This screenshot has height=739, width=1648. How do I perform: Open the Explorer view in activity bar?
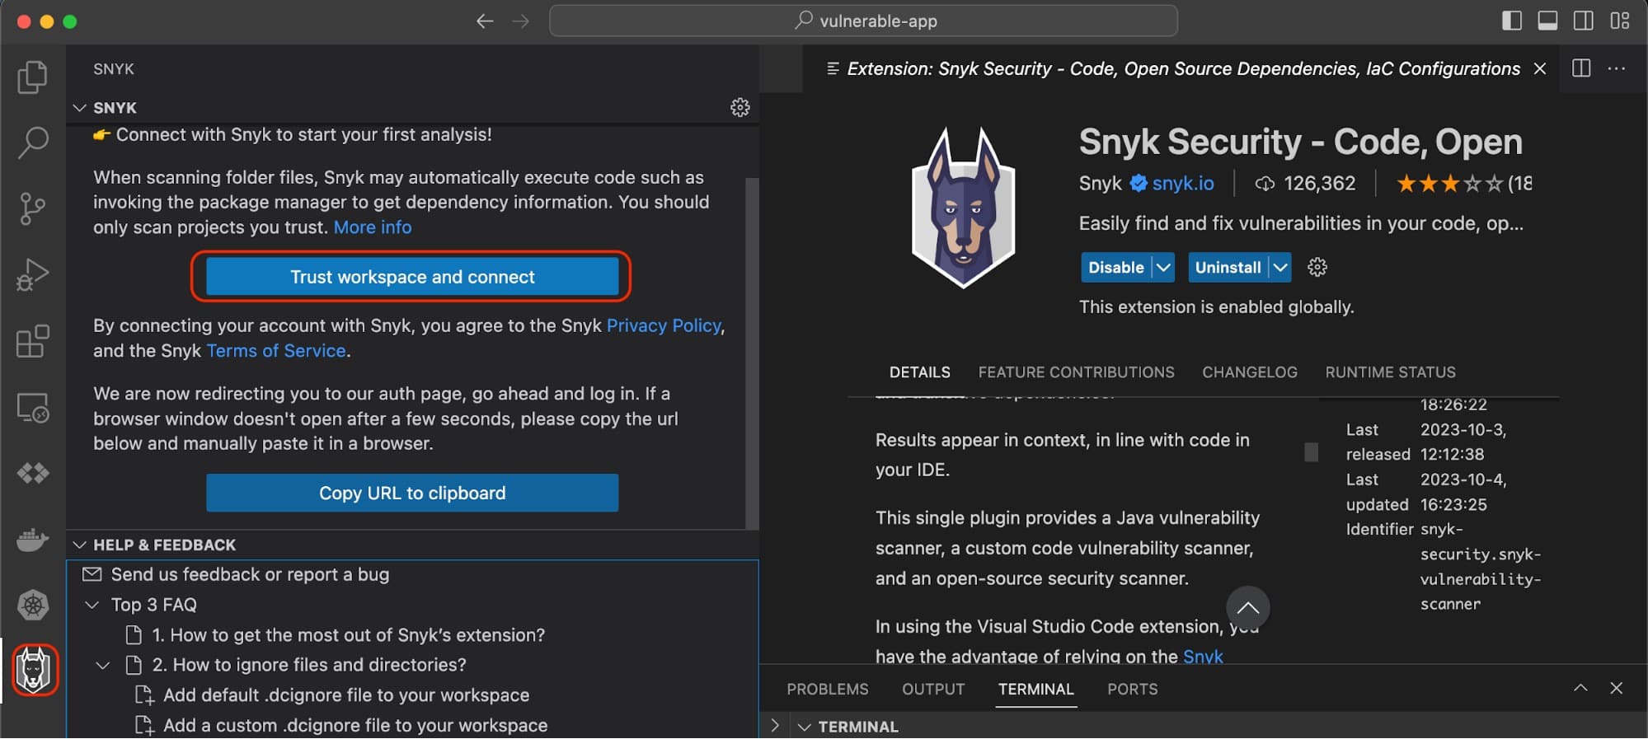[33, 77]
